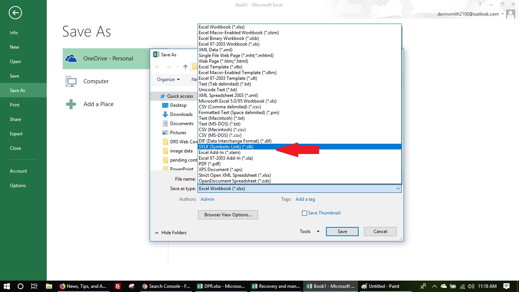
Task: Select the OneDrive cloud icon
Action: click(71, 59)
